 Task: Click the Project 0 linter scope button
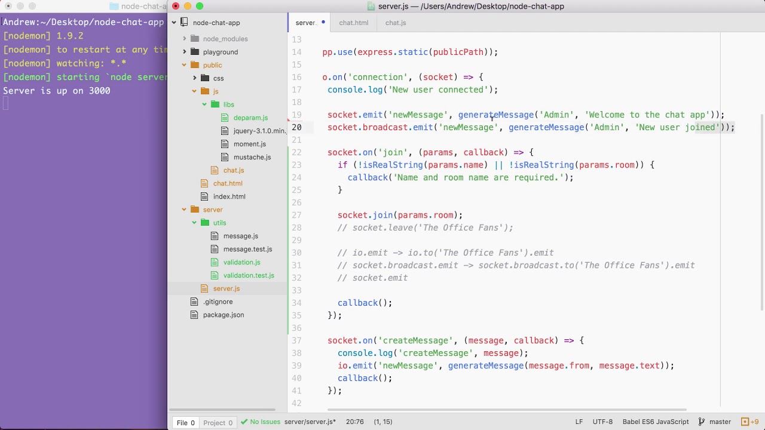[218, 423]
